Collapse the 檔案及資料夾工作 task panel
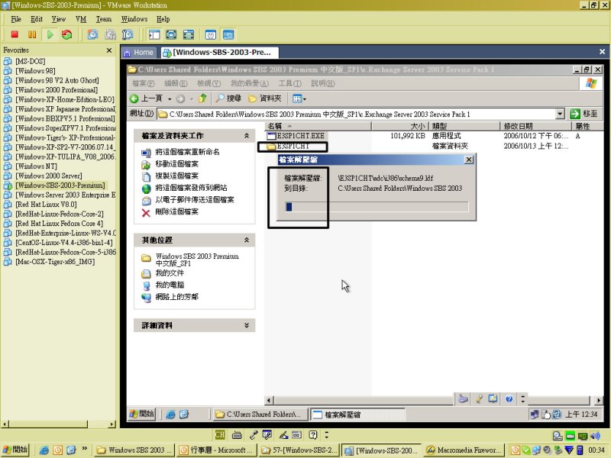 coord(246,136)
